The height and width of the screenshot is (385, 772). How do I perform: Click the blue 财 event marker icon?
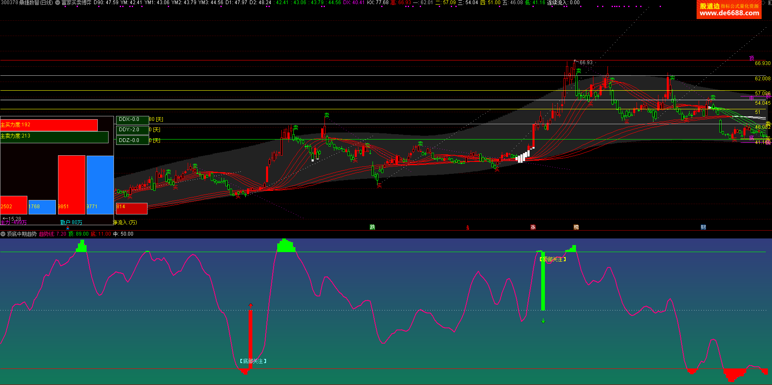(703, 227)
